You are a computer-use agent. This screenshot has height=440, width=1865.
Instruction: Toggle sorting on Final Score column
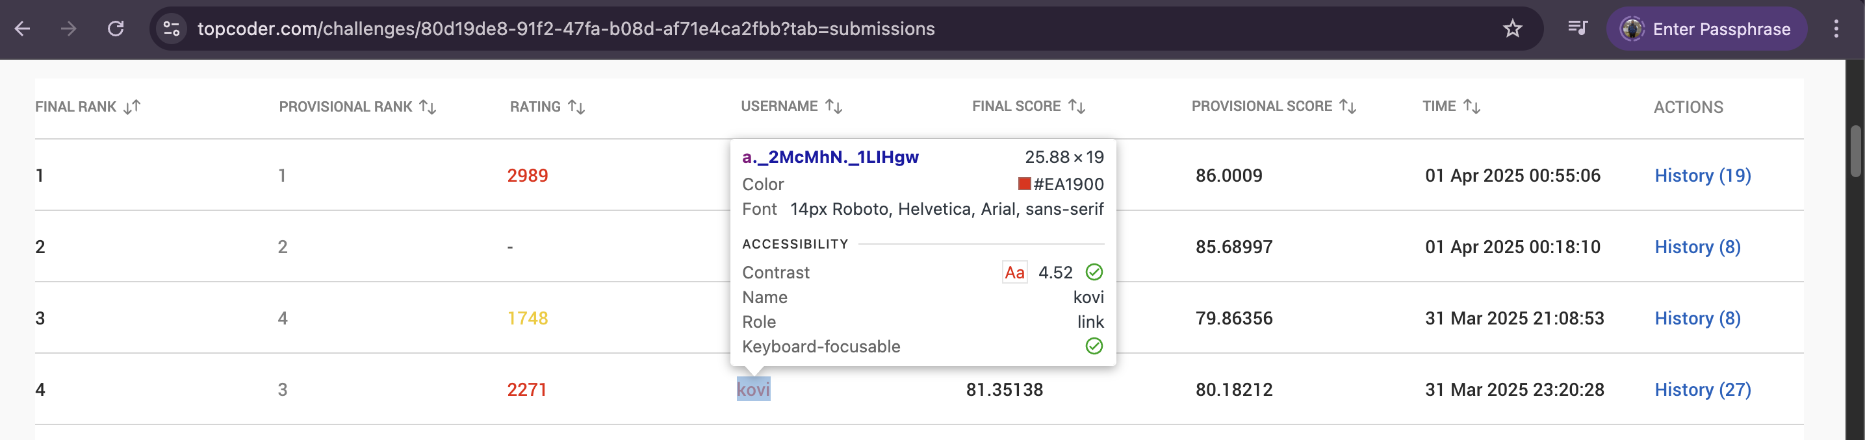pos(1077,107)
